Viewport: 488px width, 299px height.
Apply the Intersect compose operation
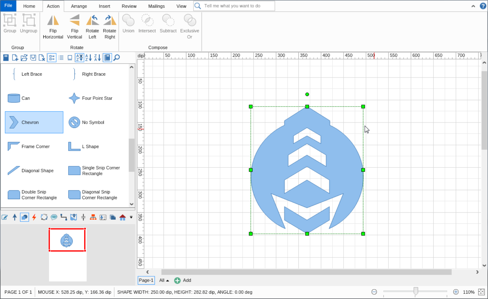pos(147,24)
